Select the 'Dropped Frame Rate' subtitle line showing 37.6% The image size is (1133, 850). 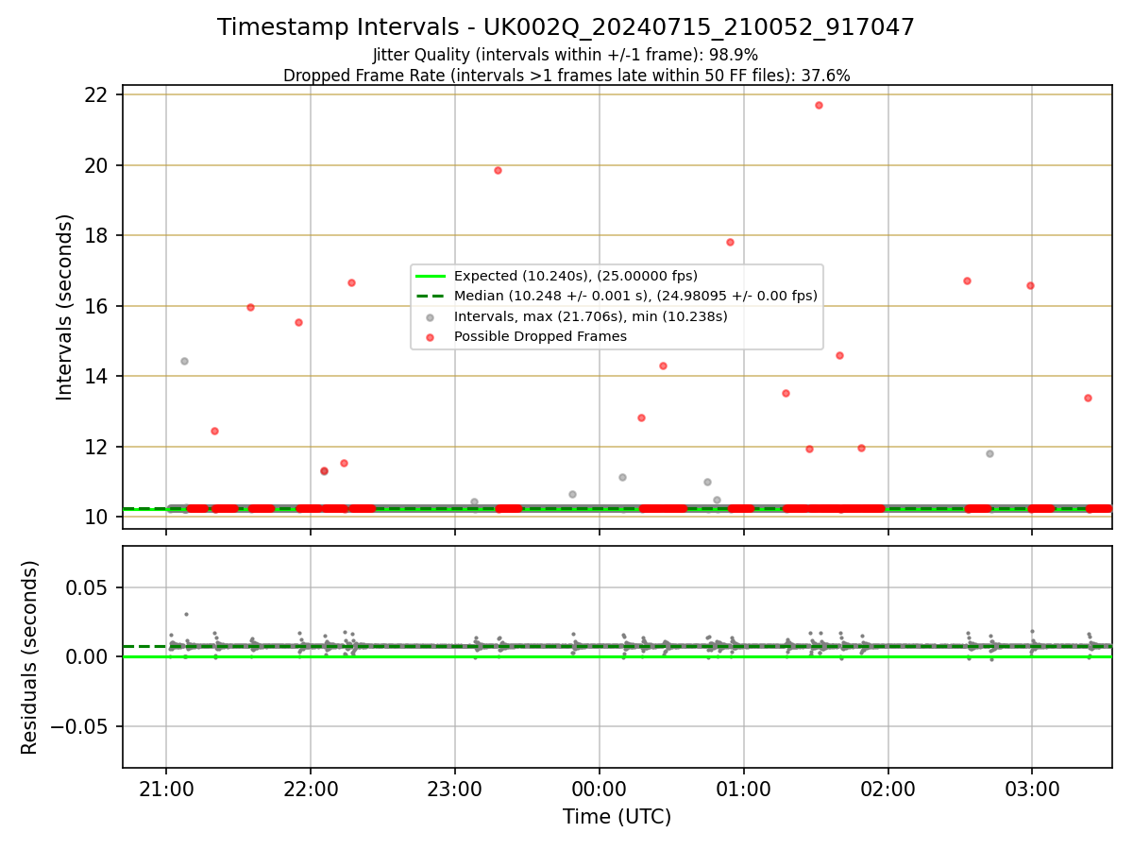566,76
